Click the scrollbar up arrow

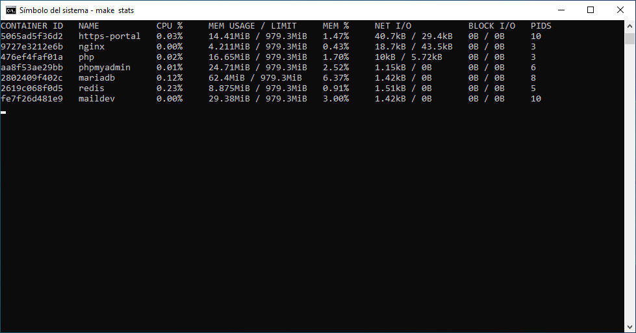pos(630,26)
